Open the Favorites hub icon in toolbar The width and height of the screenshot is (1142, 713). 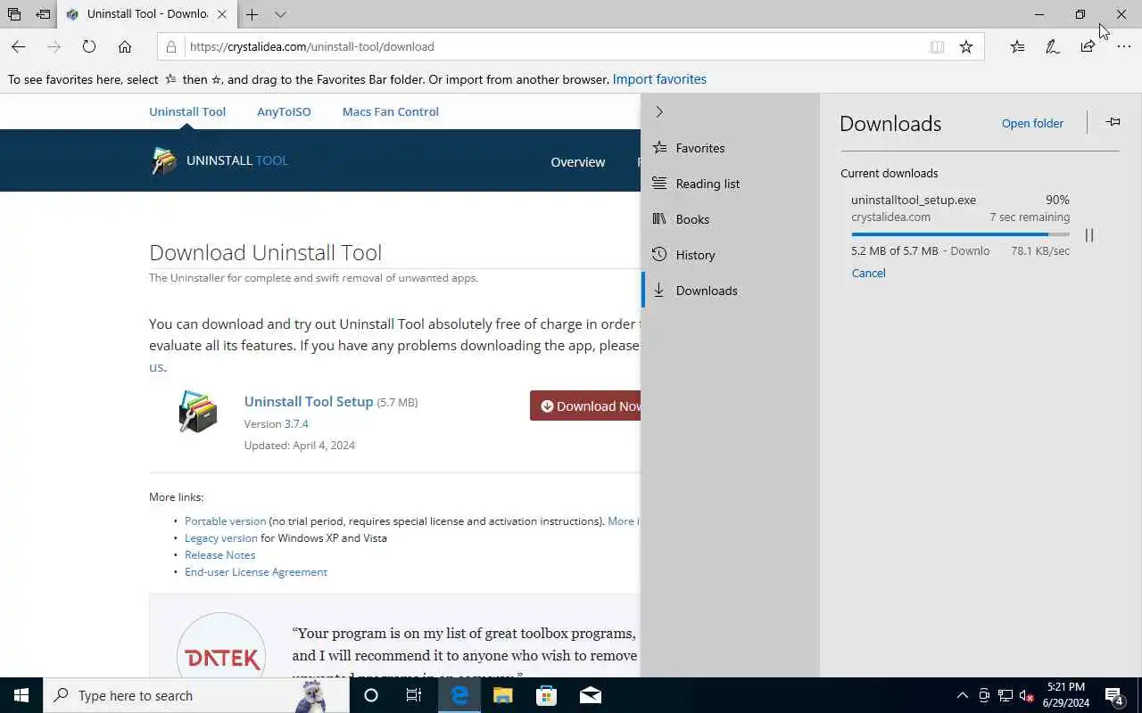coord(1017,46)
